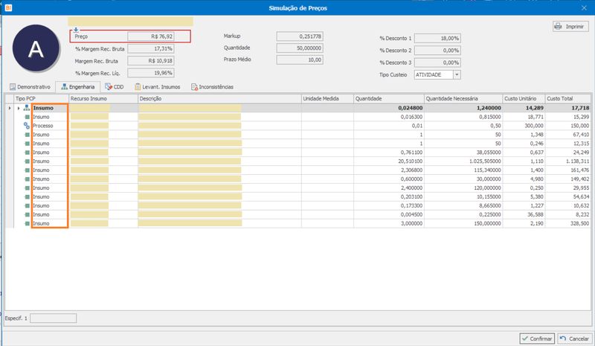This screenshot has width=595, height=346.
Task: Click the download arrow icon above Preço
Action: pyautogui.click(x=76, y=30)
